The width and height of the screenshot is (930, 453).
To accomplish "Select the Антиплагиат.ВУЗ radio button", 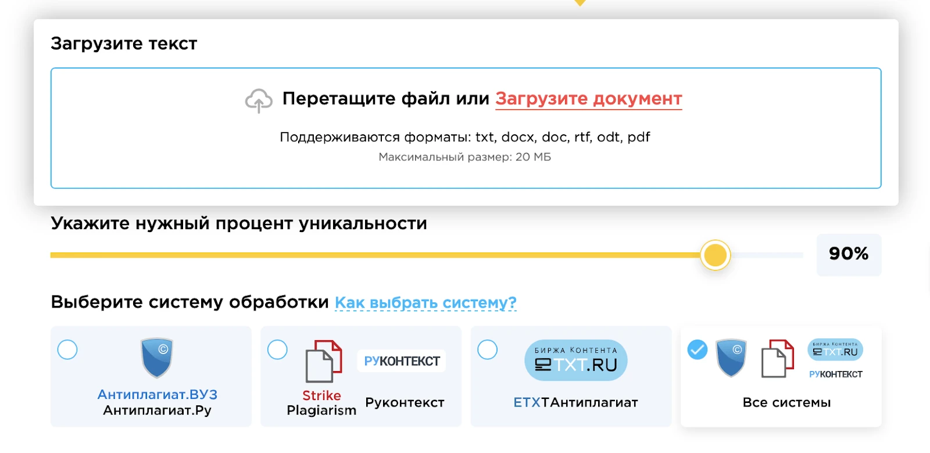I will [x=67, y=349].
